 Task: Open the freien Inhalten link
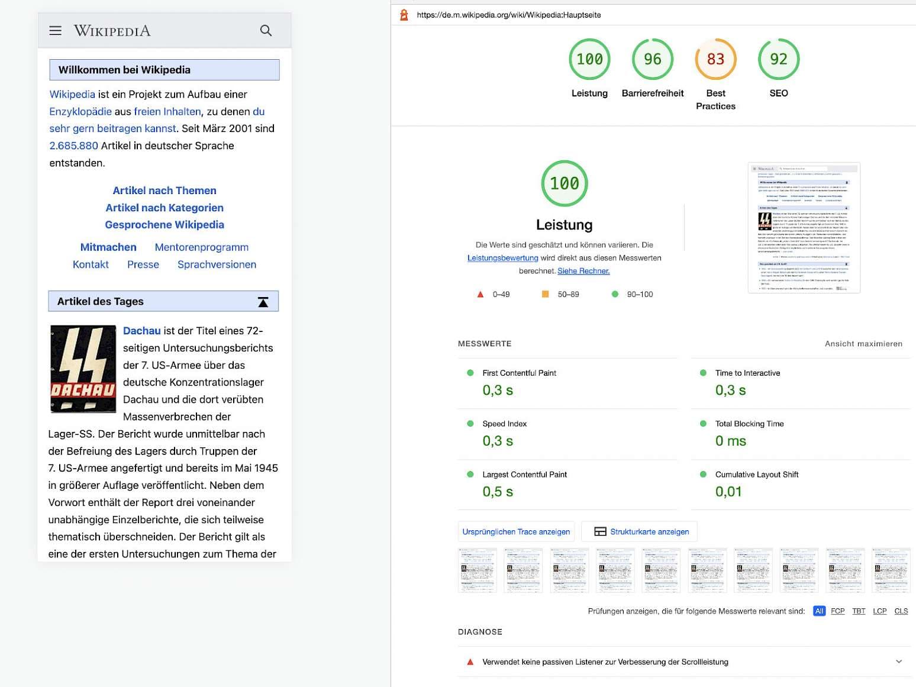click(x=167, y=111)
